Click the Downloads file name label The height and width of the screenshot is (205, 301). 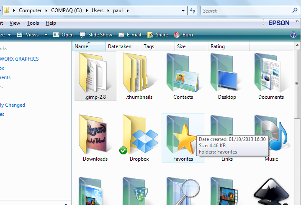[x=95, y=159]
